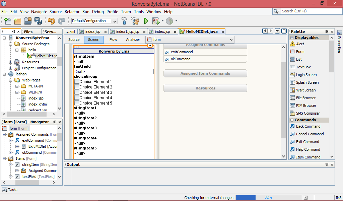Click the Profile Main Project icon
The image size is (343, 201).
pyautogui.click(x=169, y=21)
